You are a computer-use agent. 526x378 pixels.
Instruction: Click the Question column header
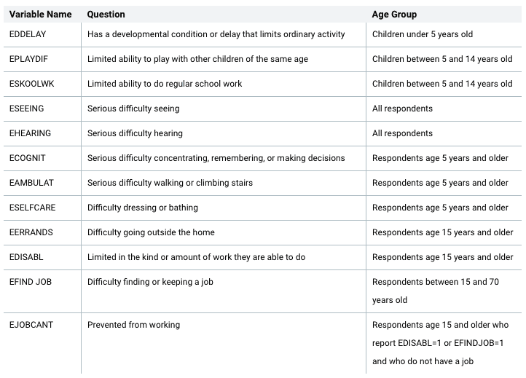106,15
